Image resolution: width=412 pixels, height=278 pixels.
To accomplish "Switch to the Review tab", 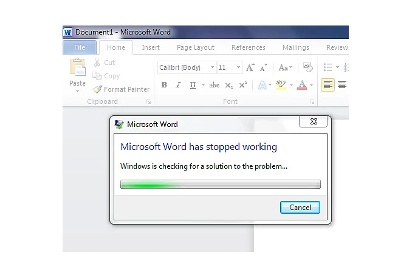I will 337,47.
